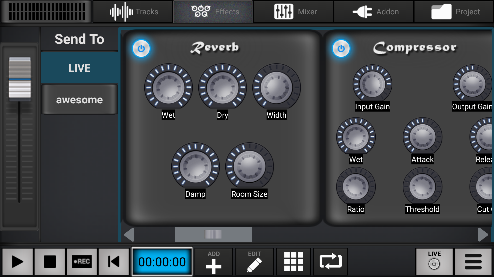Enable loop playback mode

pyautogui.click(x=330, y=261)
